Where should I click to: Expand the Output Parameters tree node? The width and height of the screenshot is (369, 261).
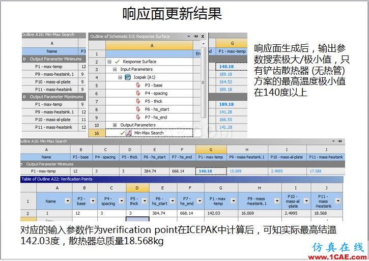tap(115, 125)
